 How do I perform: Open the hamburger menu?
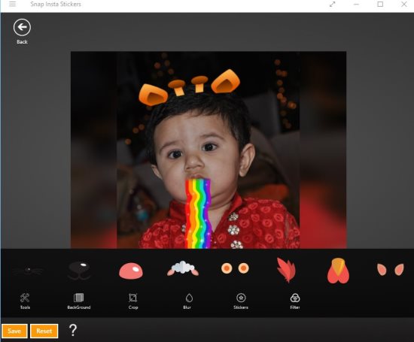point(12,4)
